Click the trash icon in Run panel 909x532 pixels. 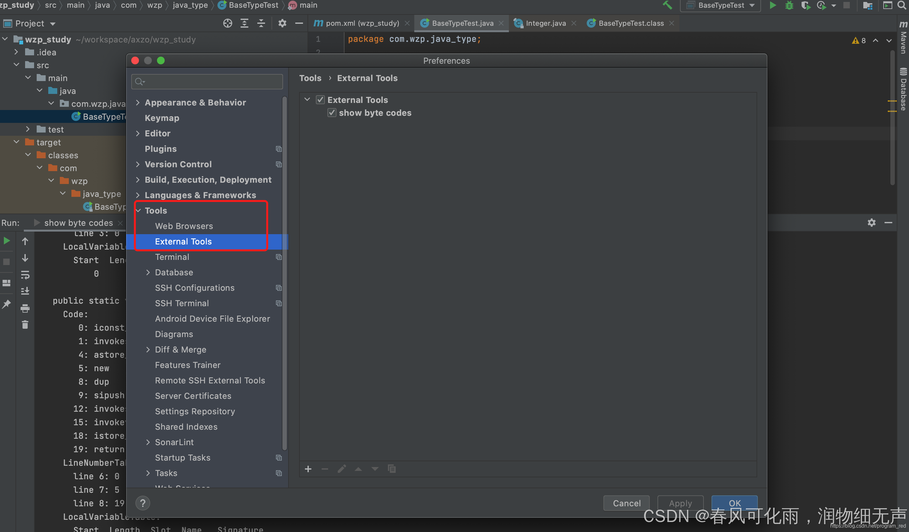pyautogui.click(x=25, y=325)
